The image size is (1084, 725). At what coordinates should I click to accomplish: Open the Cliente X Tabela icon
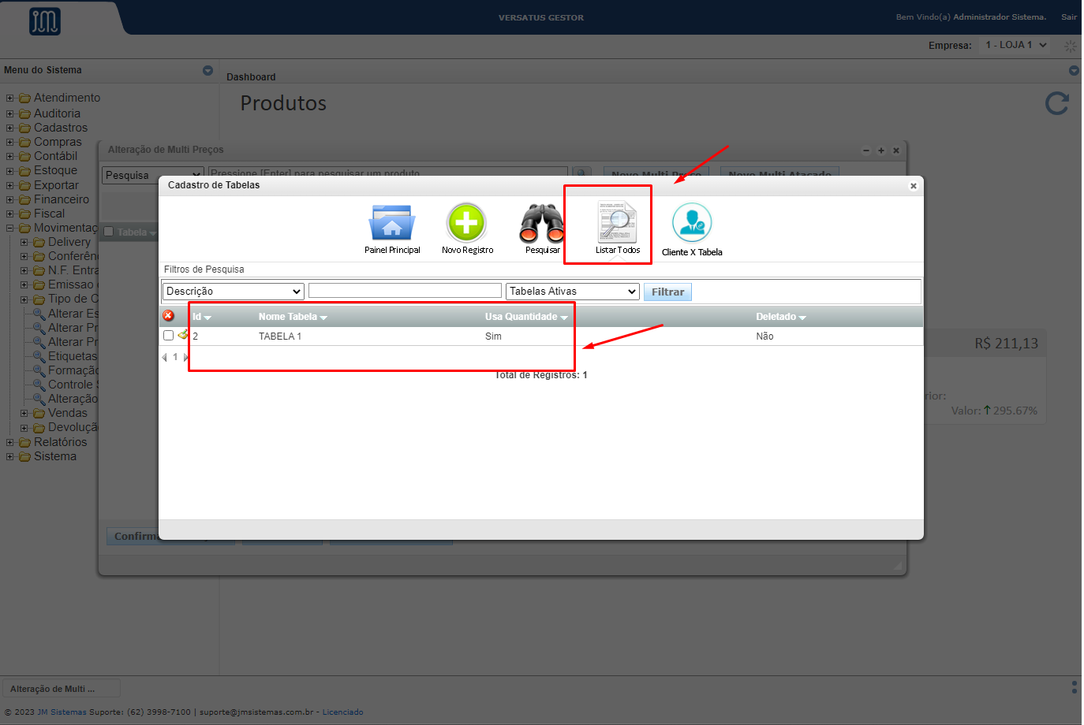(692, 224)
